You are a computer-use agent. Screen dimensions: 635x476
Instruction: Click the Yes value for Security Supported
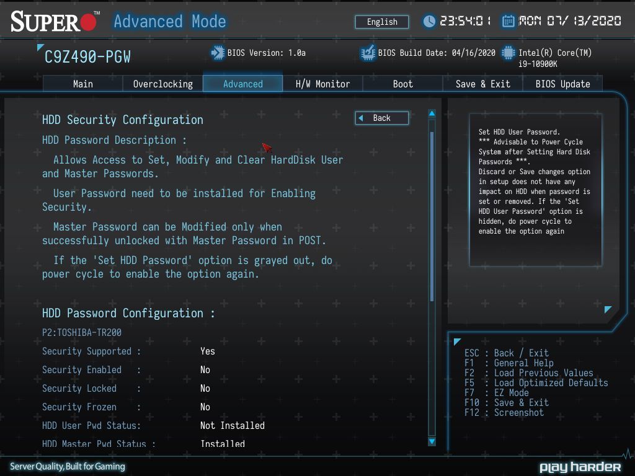click(x=207, y=351)
